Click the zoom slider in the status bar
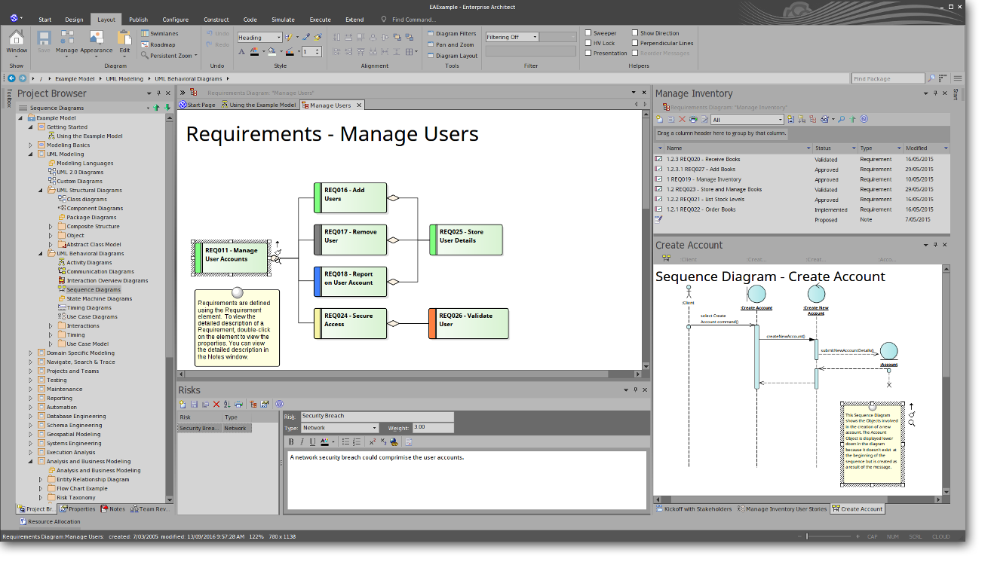 tap(807, 536)
